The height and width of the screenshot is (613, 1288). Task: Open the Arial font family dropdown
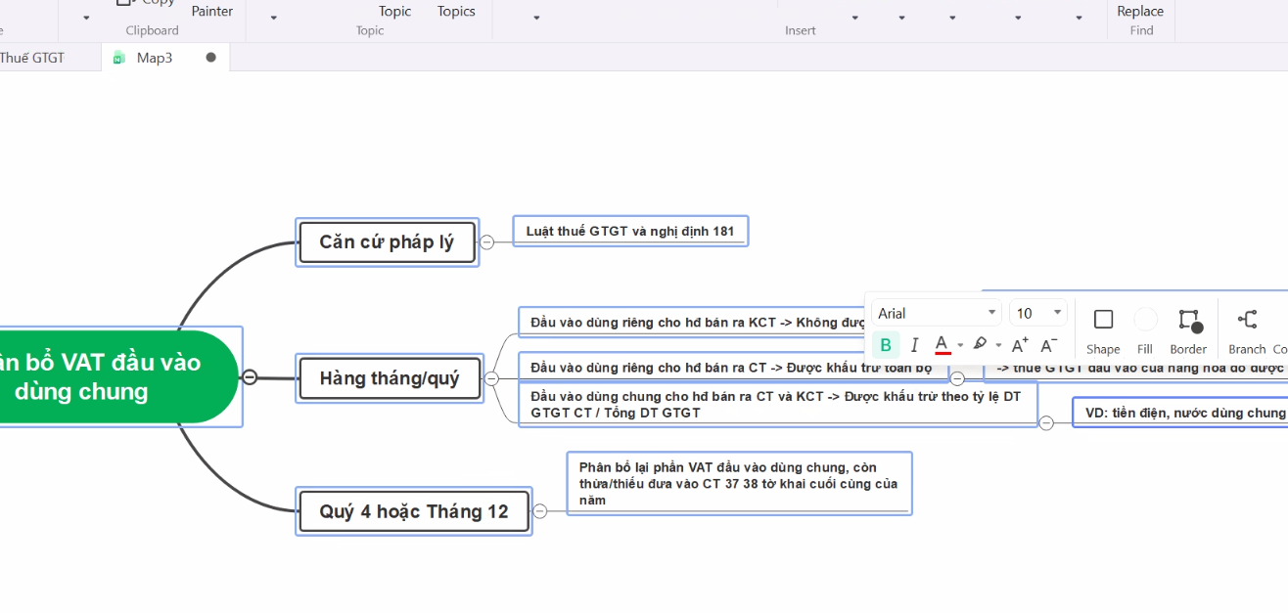tap(937, 313)
